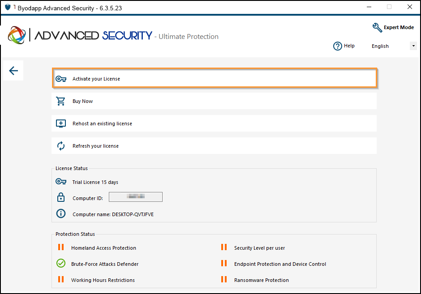The width and height of the screenshot is (421, 294).
Task: Click the Advanced Security colorful logo
Action: (17, 35)
